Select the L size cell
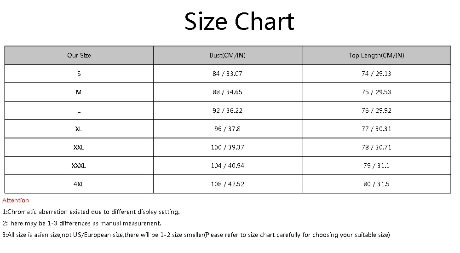 click(79, 110)
